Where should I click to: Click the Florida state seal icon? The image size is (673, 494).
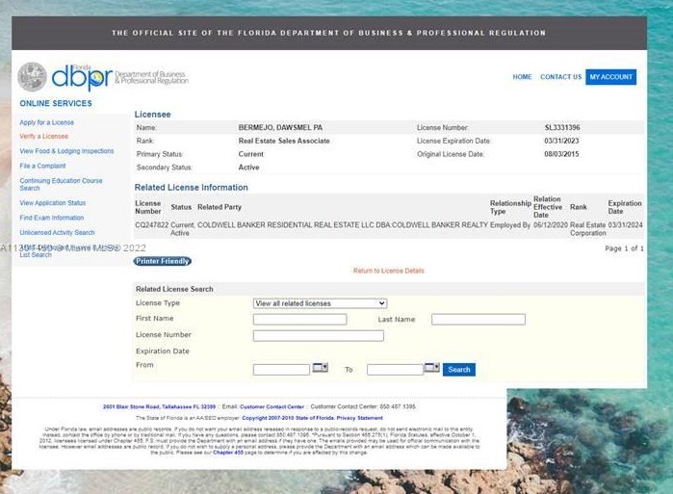tap(32, 76)
